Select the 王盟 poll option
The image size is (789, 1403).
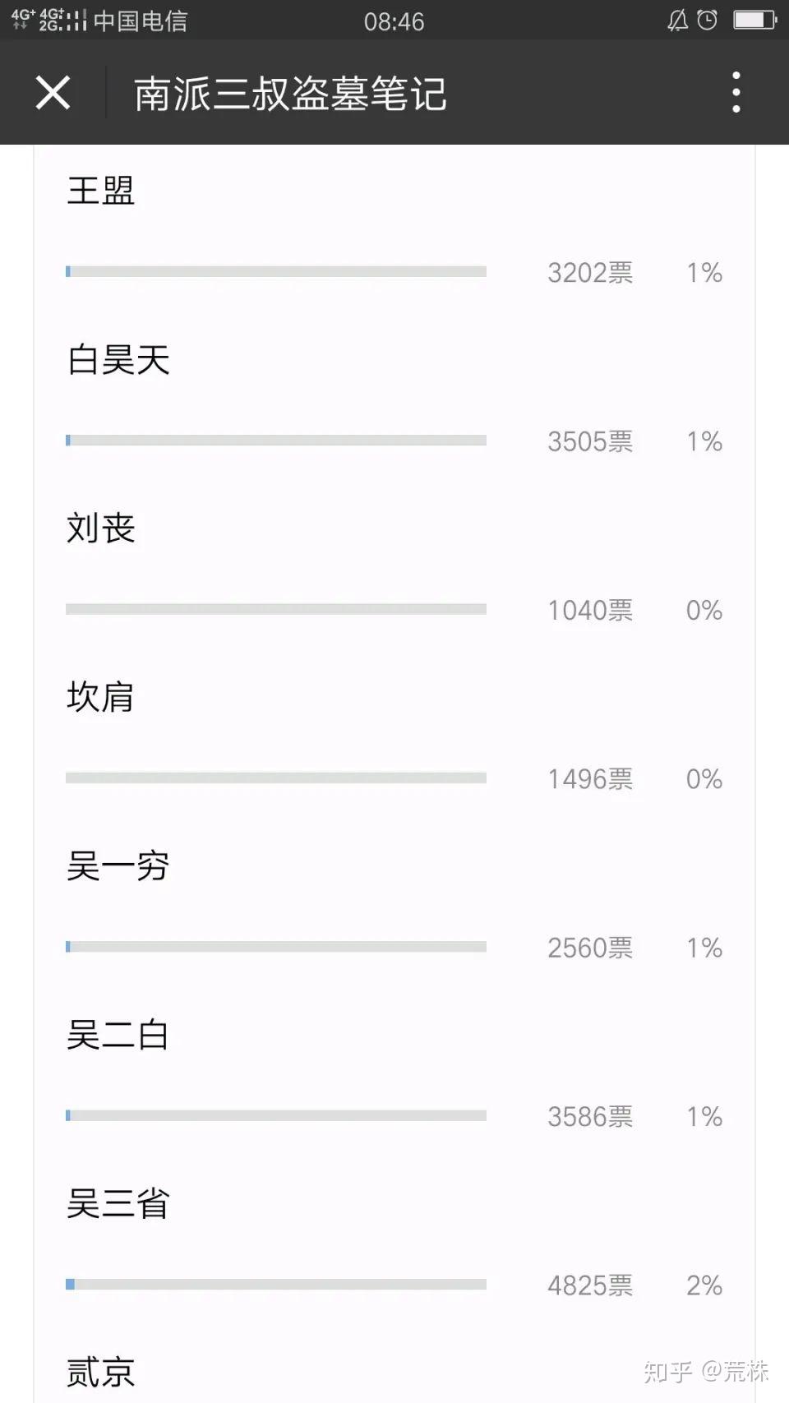click(100, 191)
